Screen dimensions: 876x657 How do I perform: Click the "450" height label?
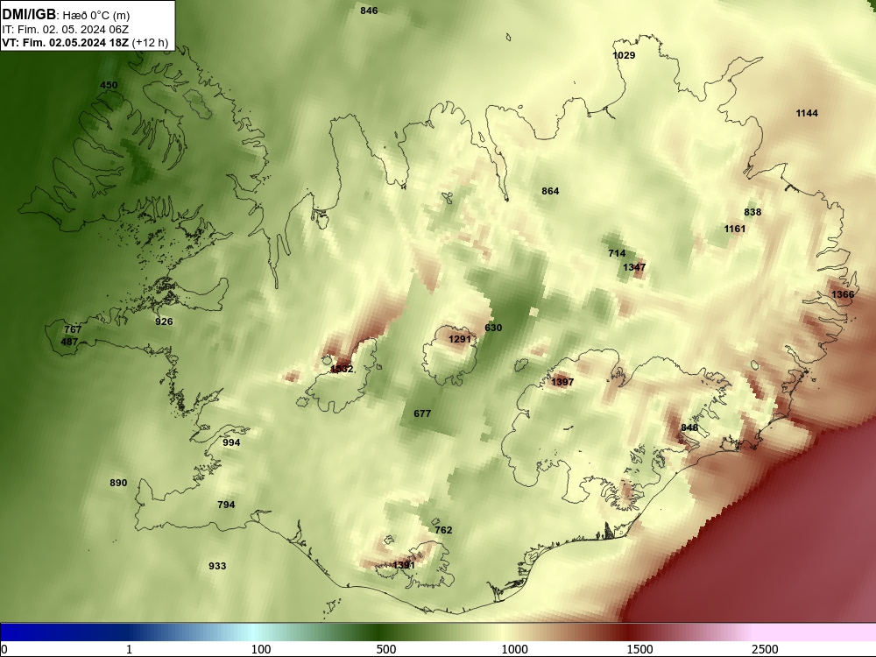(x=109, y=86)
